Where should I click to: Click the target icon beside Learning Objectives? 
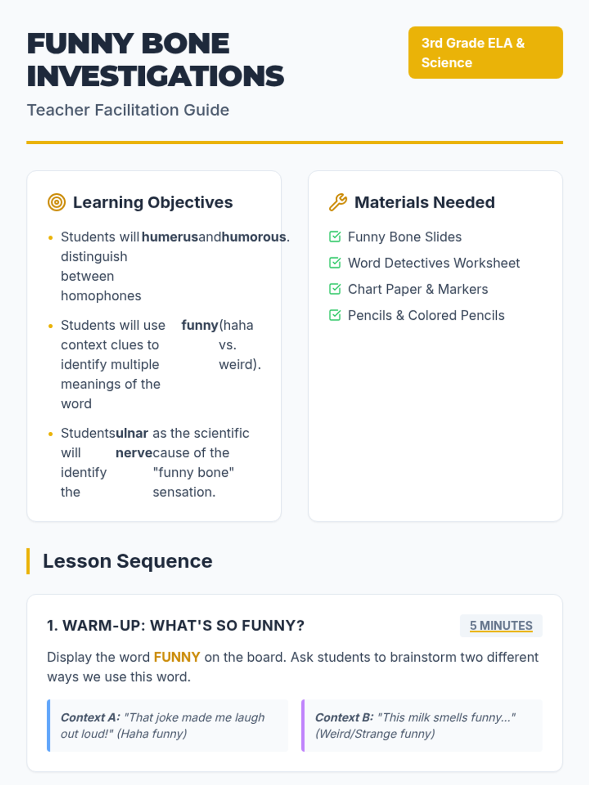[x=56, y=202]
